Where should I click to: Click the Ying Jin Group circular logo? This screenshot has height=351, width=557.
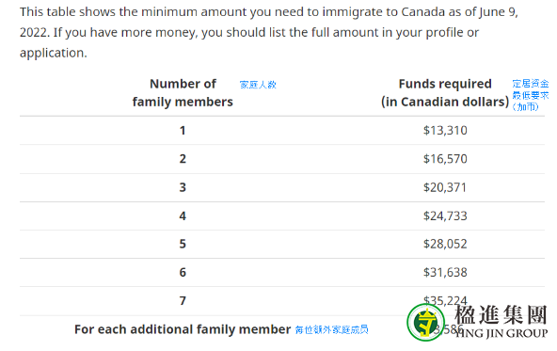tap(425, 322)
